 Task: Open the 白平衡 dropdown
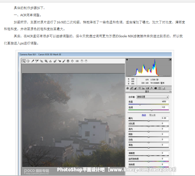coord(153,97)
